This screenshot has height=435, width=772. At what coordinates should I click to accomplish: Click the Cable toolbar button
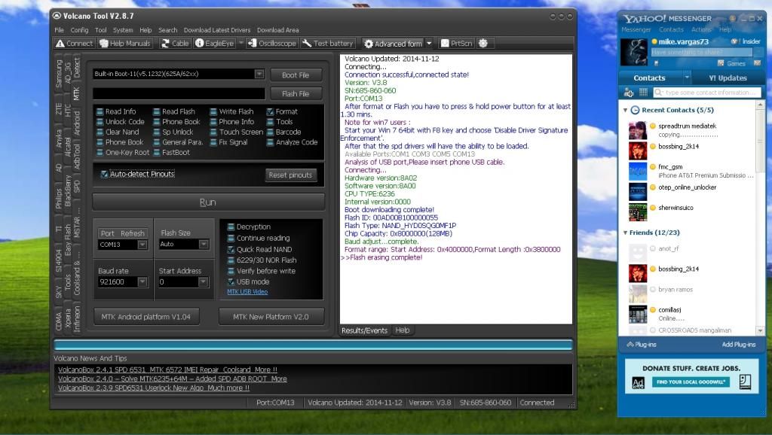(175, 43)
